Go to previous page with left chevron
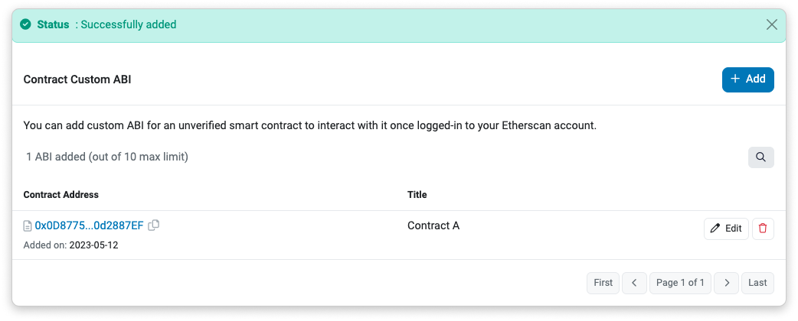 [x=634, y=283]
